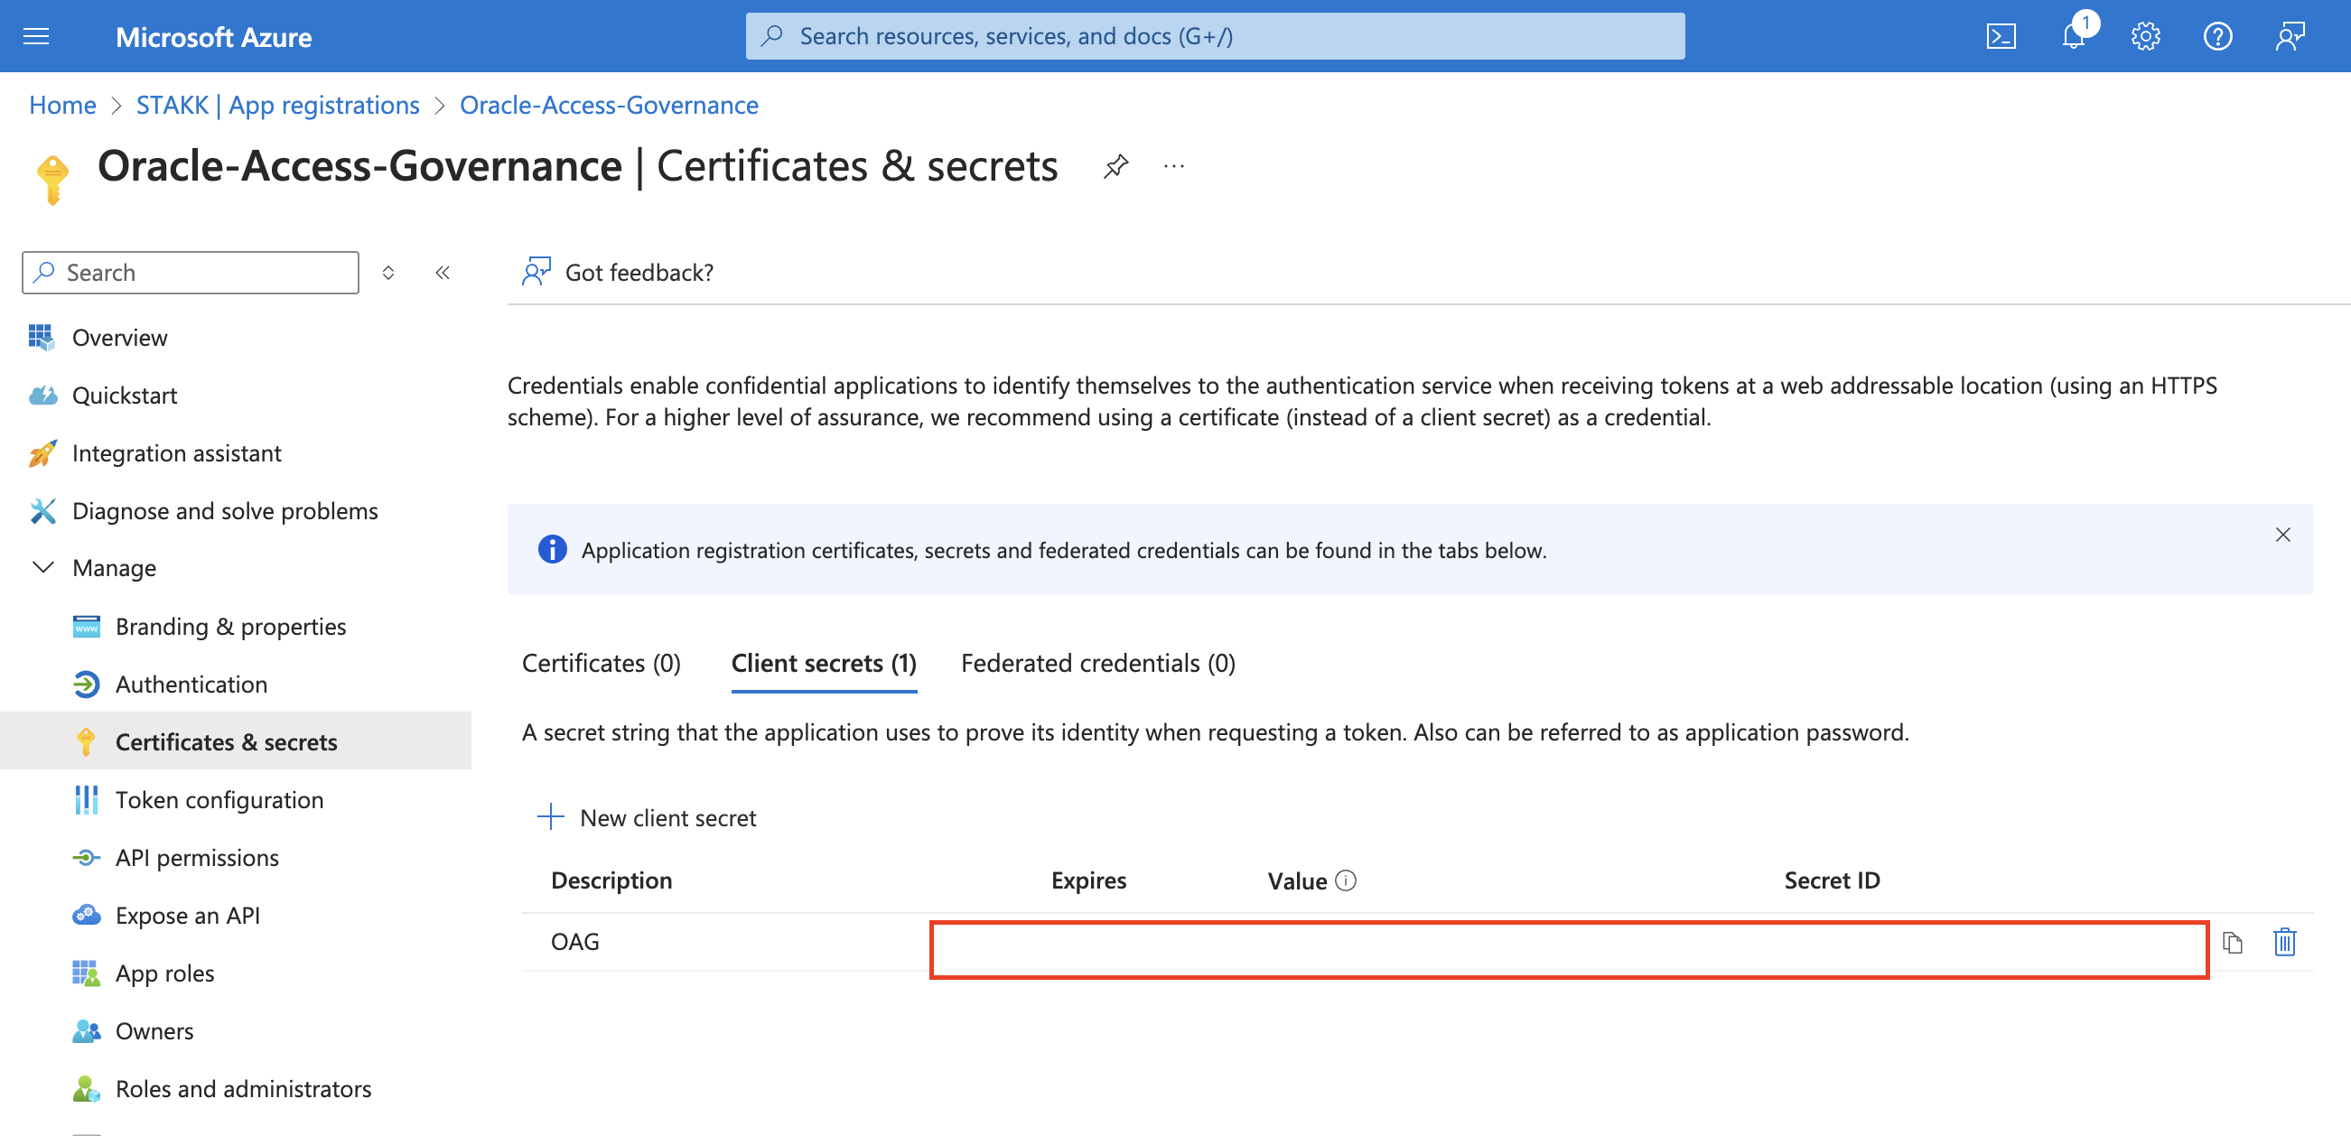Image resolution: width=2351 pixels, height=1136 pixels.
Task: Click the Microsoft Azure logo text
Action: click(213, 36)
